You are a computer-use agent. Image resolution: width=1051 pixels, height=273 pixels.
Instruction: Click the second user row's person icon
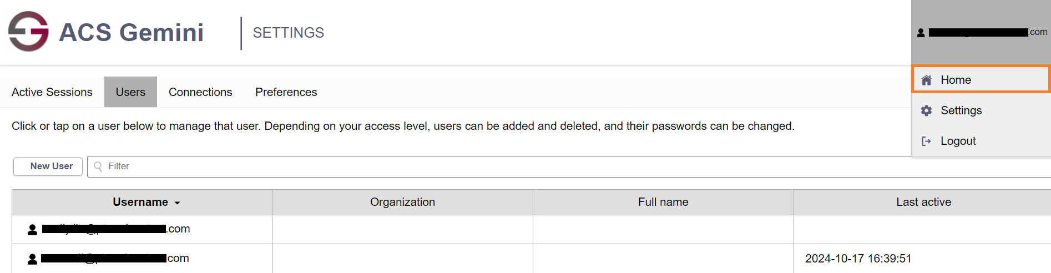pyautogui.click(x=32, y=259)
